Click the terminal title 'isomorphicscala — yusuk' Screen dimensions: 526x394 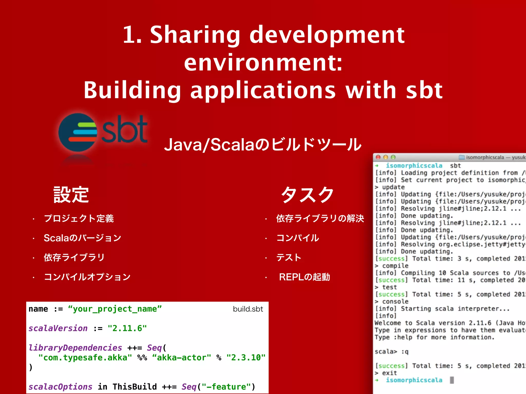[x=496, y=157]
